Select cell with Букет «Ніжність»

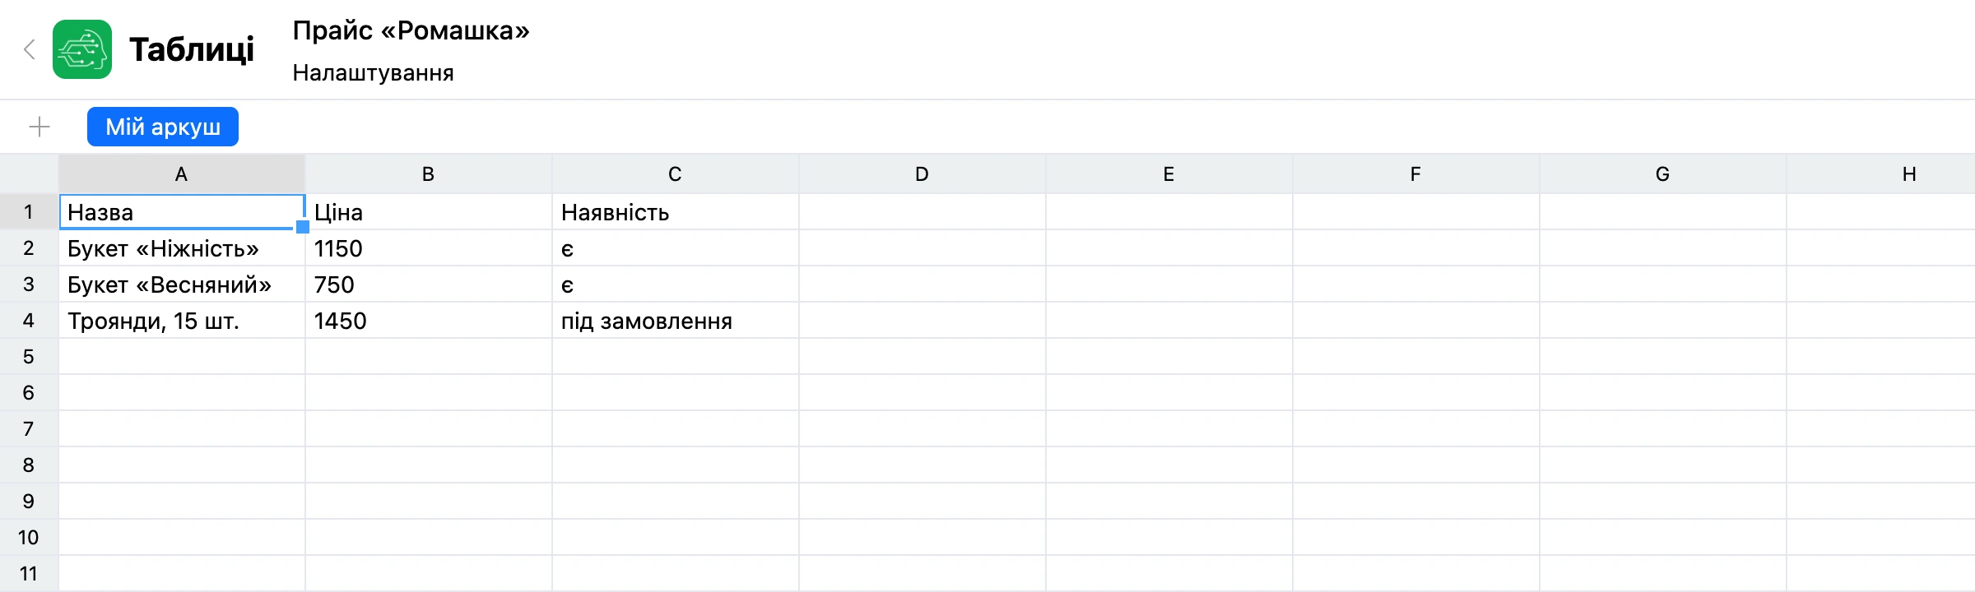[182, 248]
